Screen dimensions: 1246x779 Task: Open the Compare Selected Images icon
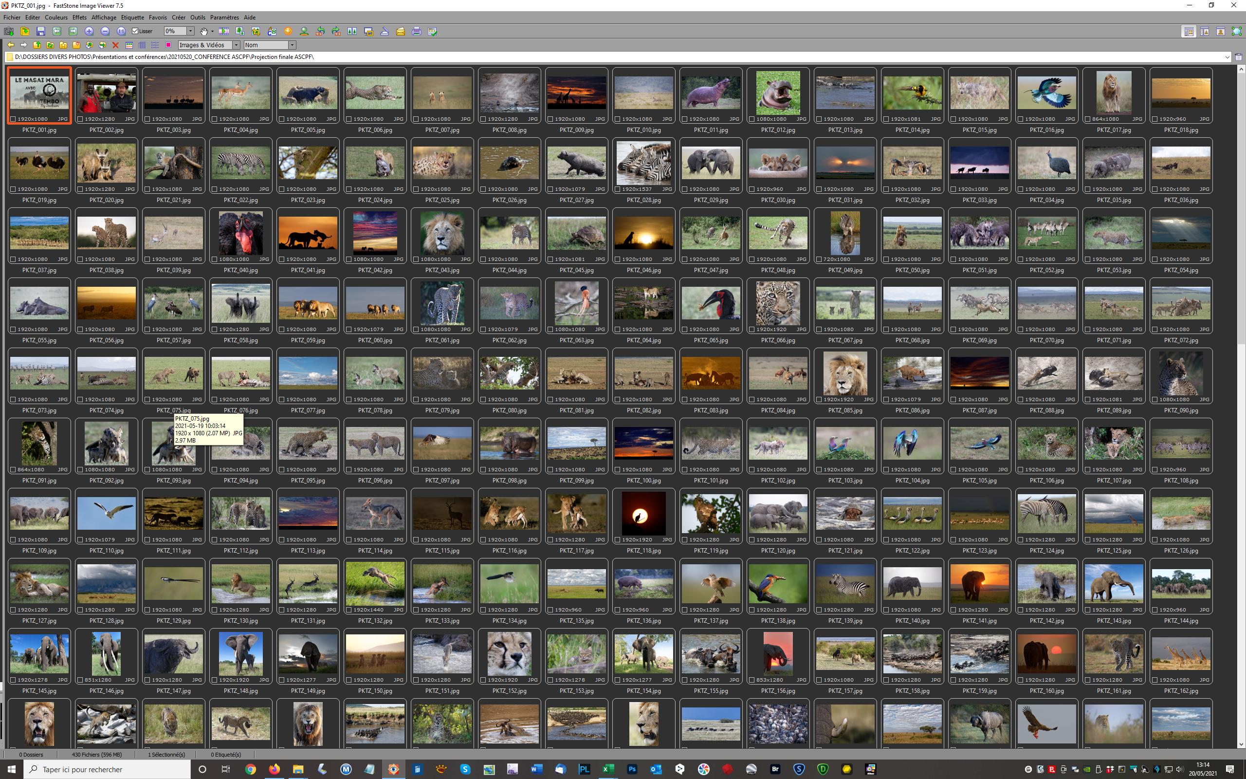(352, 32)
